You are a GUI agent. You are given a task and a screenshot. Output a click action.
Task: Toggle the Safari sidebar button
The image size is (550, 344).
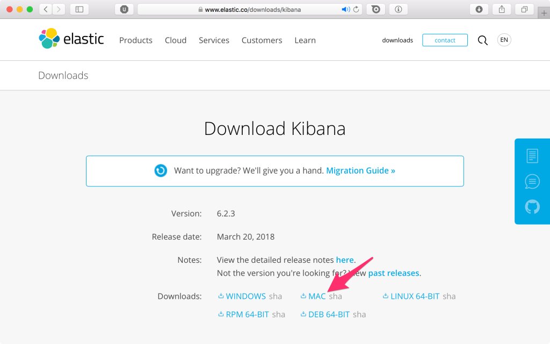click(x=79, y=10)
